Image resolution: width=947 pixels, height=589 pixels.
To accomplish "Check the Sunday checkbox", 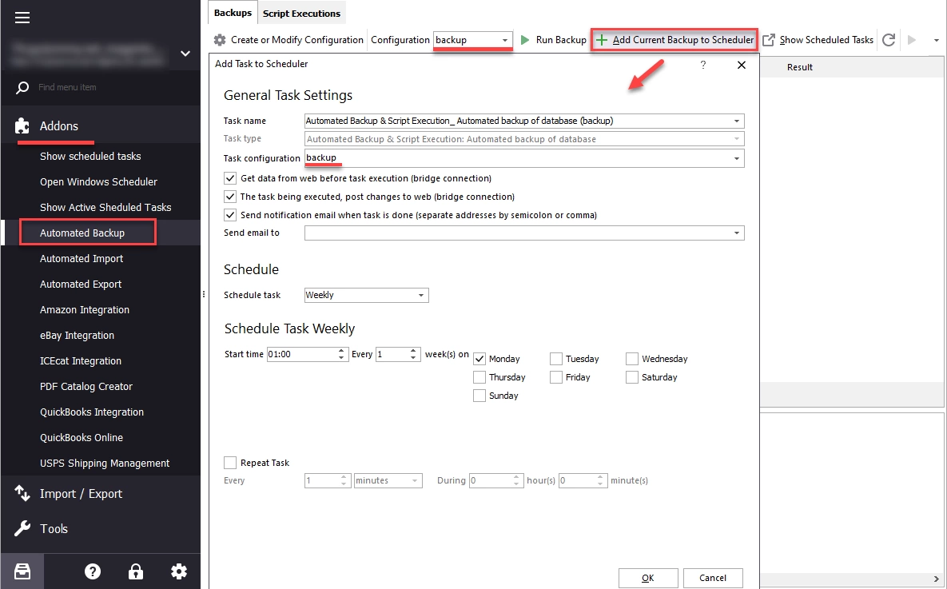I will [x=479, y=396].
